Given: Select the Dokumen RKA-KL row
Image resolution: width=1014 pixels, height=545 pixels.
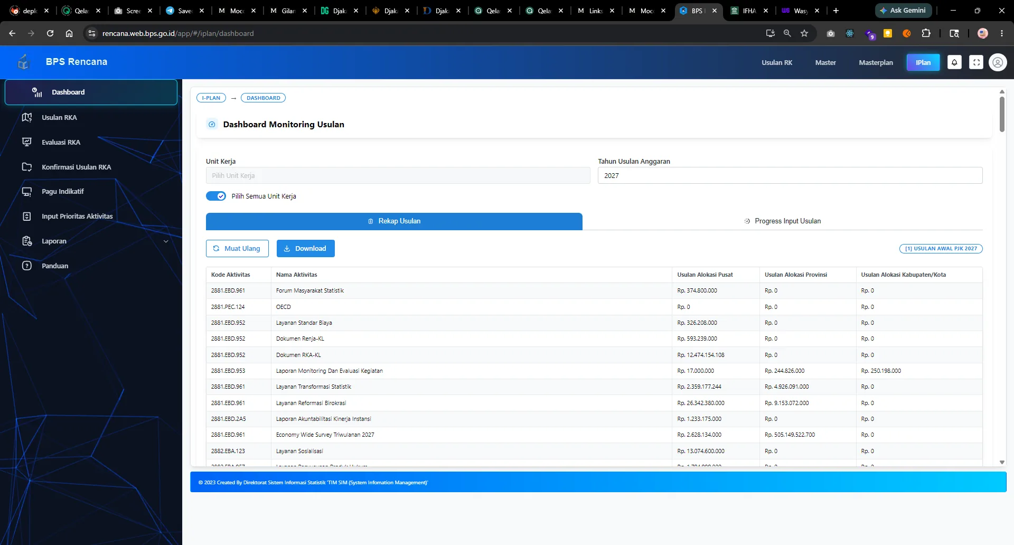Looking at the screenshot, I should coord(594,355).
